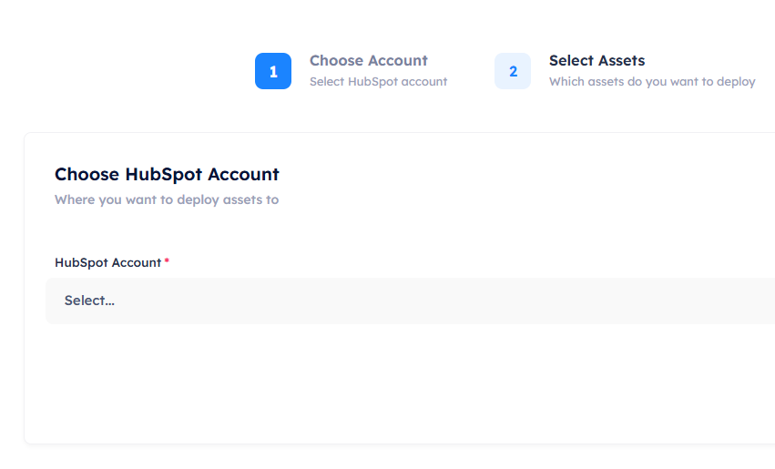
Task: Click the word "HubSpot" in the card heading
Action: [164, 174]
